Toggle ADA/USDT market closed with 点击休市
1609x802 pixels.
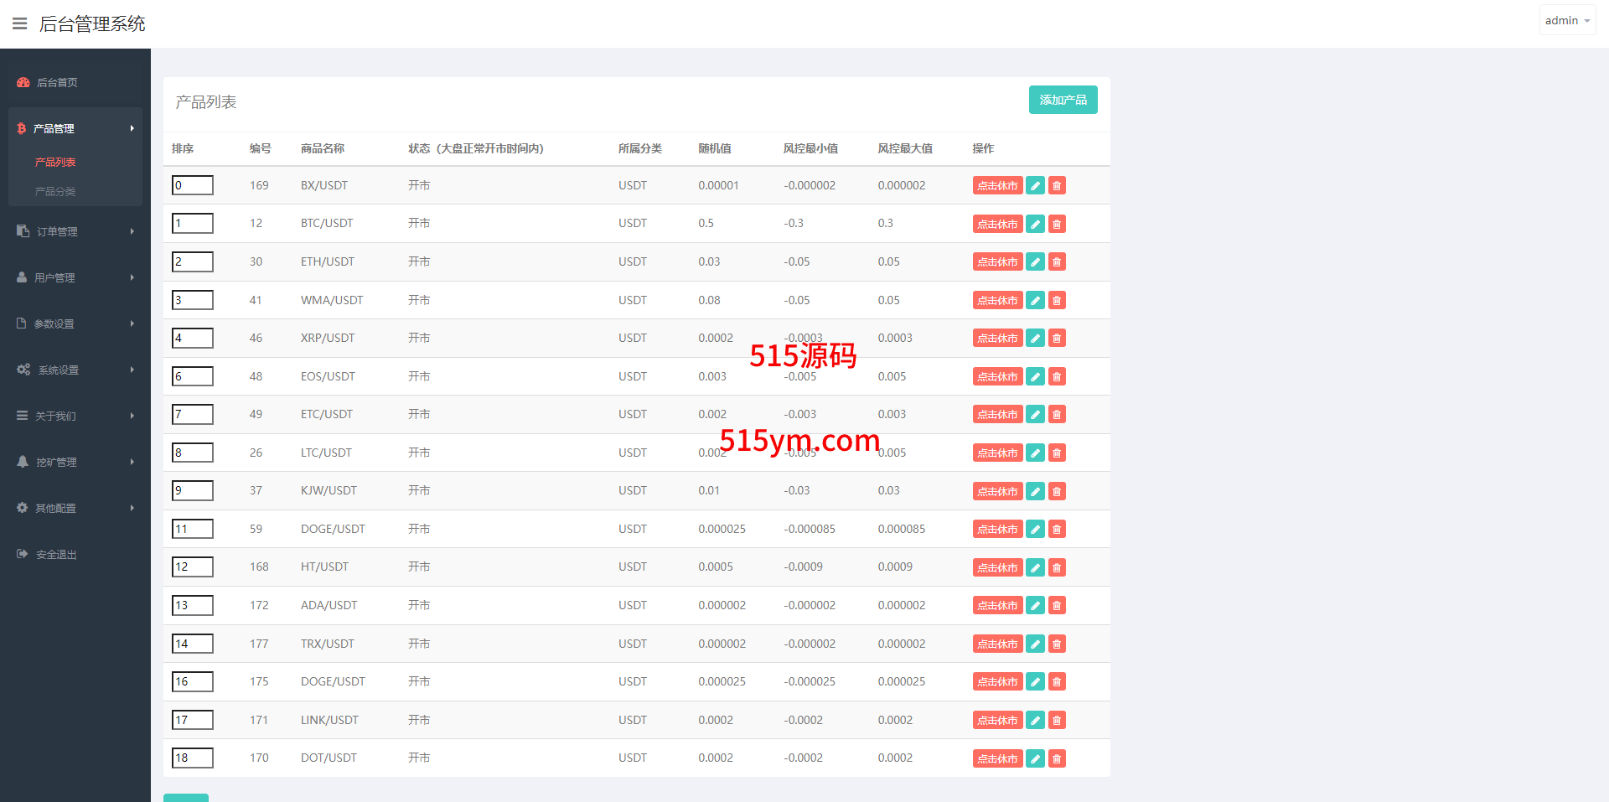coord(997,606)
